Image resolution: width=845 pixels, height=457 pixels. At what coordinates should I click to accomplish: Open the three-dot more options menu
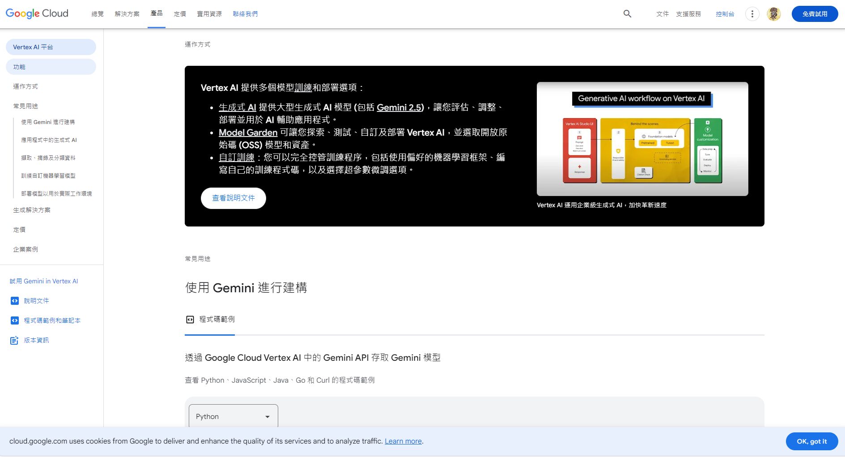[752, 14]
